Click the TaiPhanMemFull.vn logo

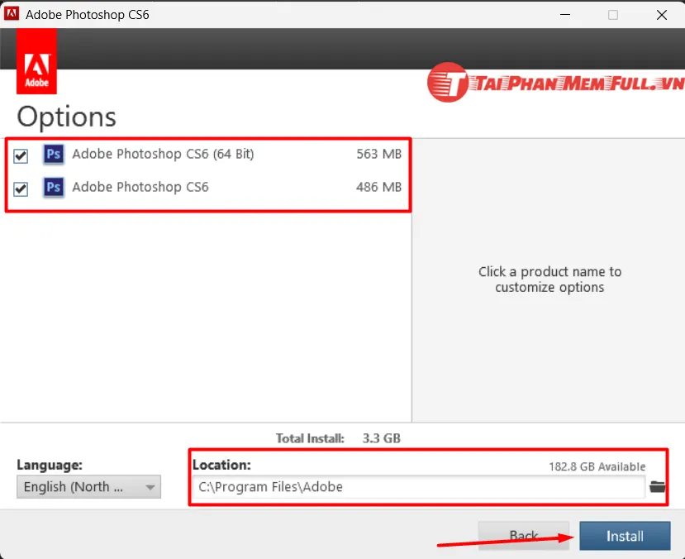click(553, 83)
